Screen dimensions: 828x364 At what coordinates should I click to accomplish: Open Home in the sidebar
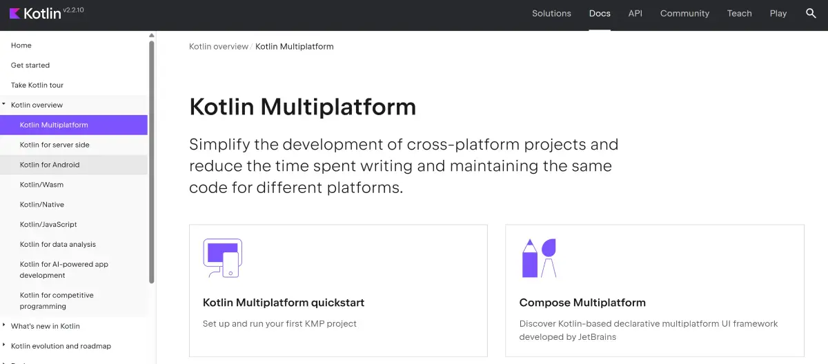click(x=21, y=45)
